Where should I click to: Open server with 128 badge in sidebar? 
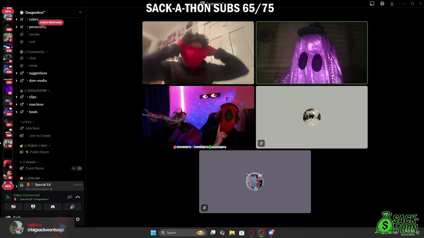8,26
